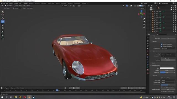Select the Transform tool
Image resolution: width=177 pixels, height=99 pixels.
click(2, 28)
